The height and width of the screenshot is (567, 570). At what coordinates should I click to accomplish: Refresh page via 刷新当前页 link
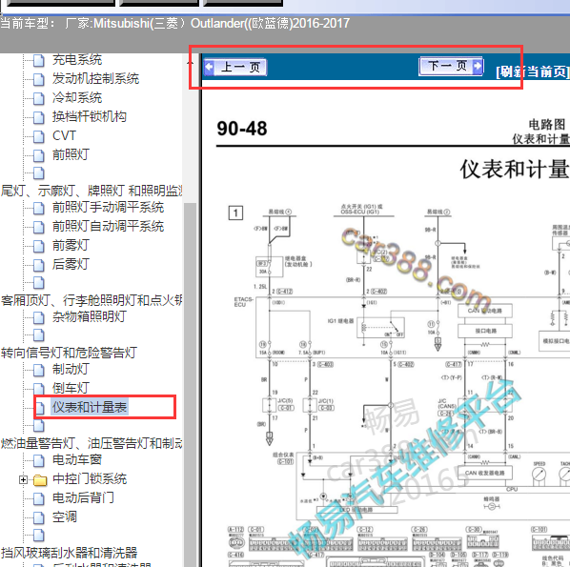coord(533,71)
